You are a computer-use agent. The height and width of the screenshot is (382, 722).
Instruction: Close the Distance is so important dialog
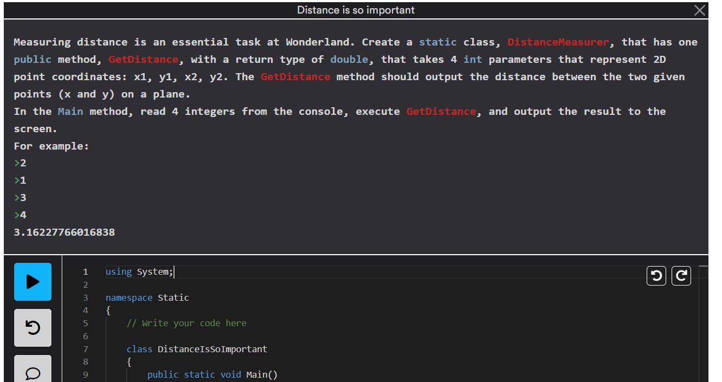[700, 10]
